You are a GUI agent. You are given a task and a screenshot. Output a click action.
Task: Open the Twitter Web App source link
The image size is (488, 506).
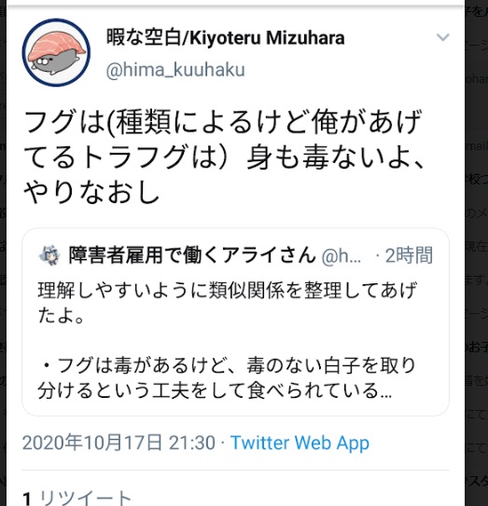coord(300,443)
